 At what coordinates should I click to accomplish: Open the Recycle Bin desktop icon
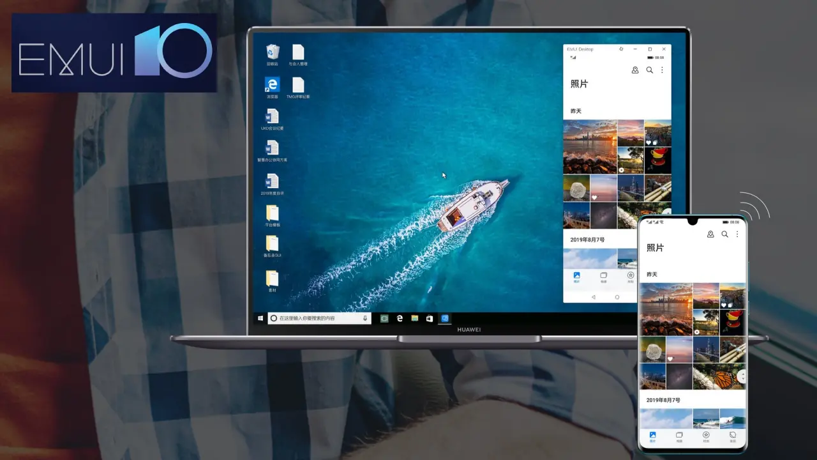tap(273, 53)
